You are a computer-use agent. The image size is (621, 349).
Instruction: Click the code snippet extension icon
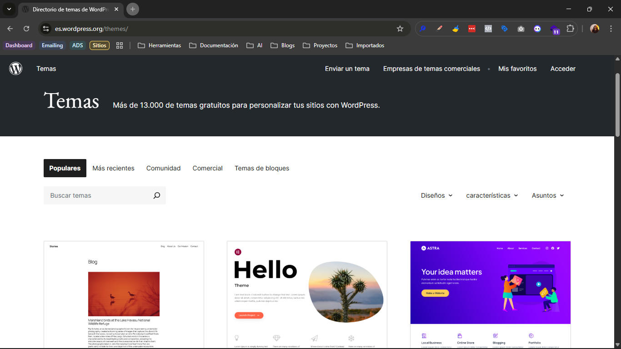[x=488, y=28]
